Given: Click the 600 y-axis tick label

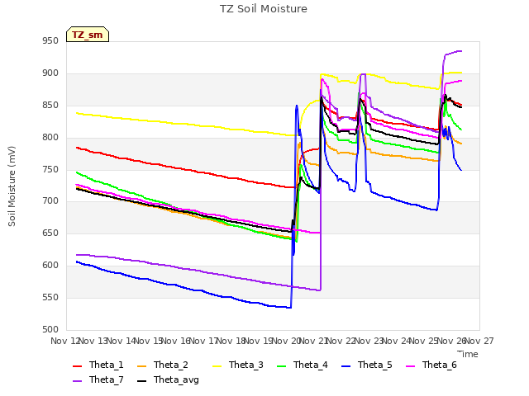Looking at the screenshot, I should point(50,266).
